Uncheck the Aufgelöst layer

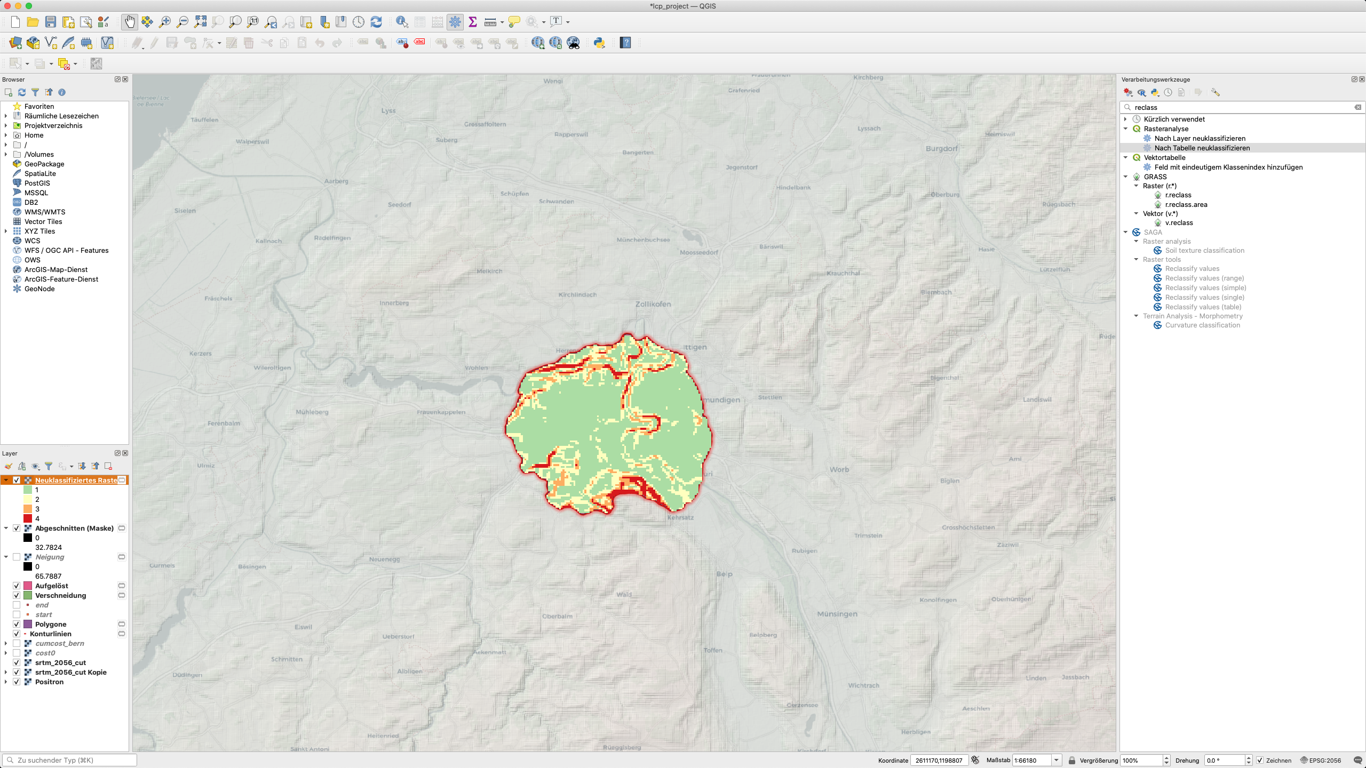(x=17, y=586)
